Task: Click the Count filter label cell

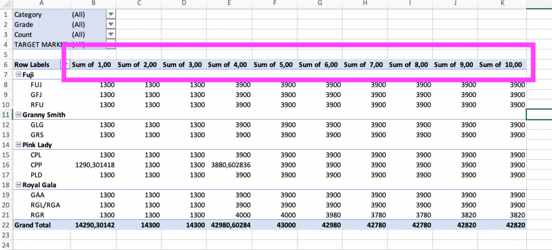Action: click(x=42, y=34)
